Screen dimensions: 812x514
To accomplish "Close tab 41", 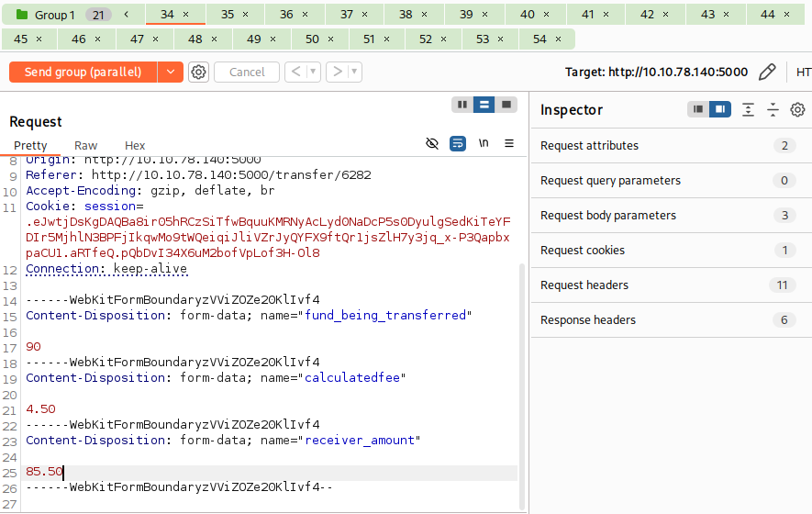I will [606, 15].
